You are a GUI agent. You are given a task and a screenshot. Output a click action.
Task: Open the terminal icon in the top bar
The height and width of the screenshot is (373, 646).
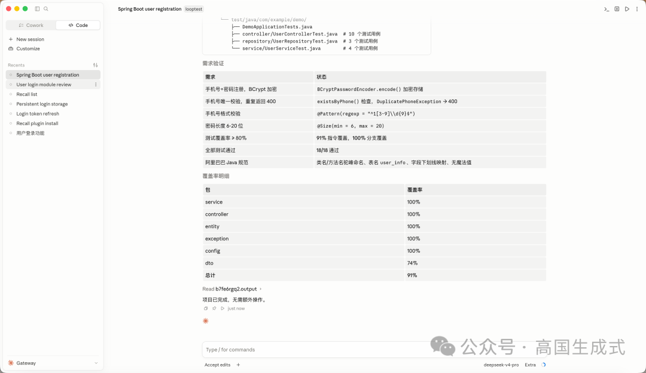tap(607, 9)
